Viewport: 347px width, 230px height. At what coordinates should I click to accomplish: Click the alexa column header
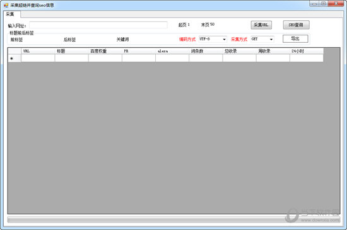coord(172,51)
